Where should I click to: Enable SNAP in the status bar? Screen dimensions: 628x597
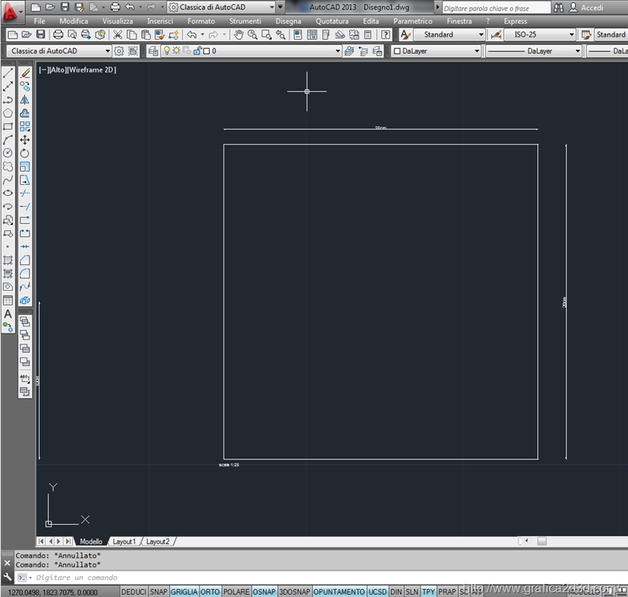[158, 592]
